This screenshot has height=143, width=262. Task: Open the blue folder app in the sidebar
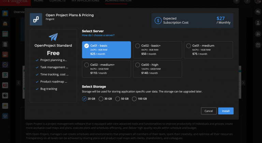coord(5,13)
